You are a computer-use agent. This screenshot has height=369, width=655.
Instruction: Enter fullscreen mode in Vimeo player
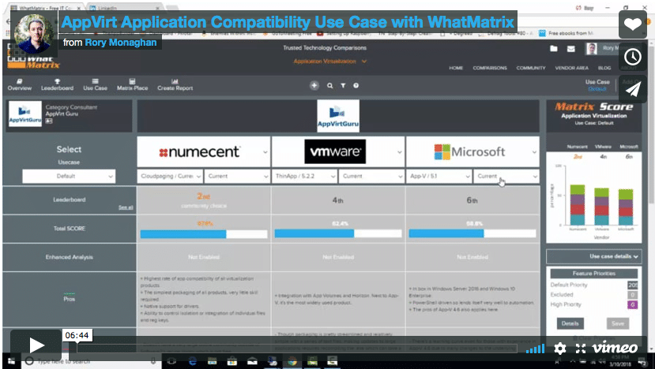(581, 348)
